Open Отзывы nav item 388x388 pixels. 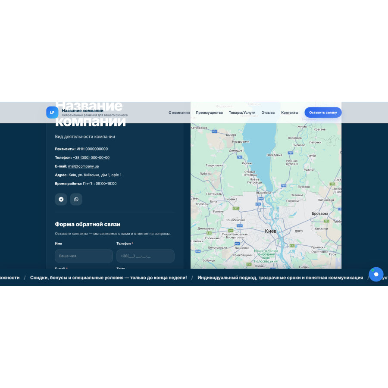tap(268, 113)
